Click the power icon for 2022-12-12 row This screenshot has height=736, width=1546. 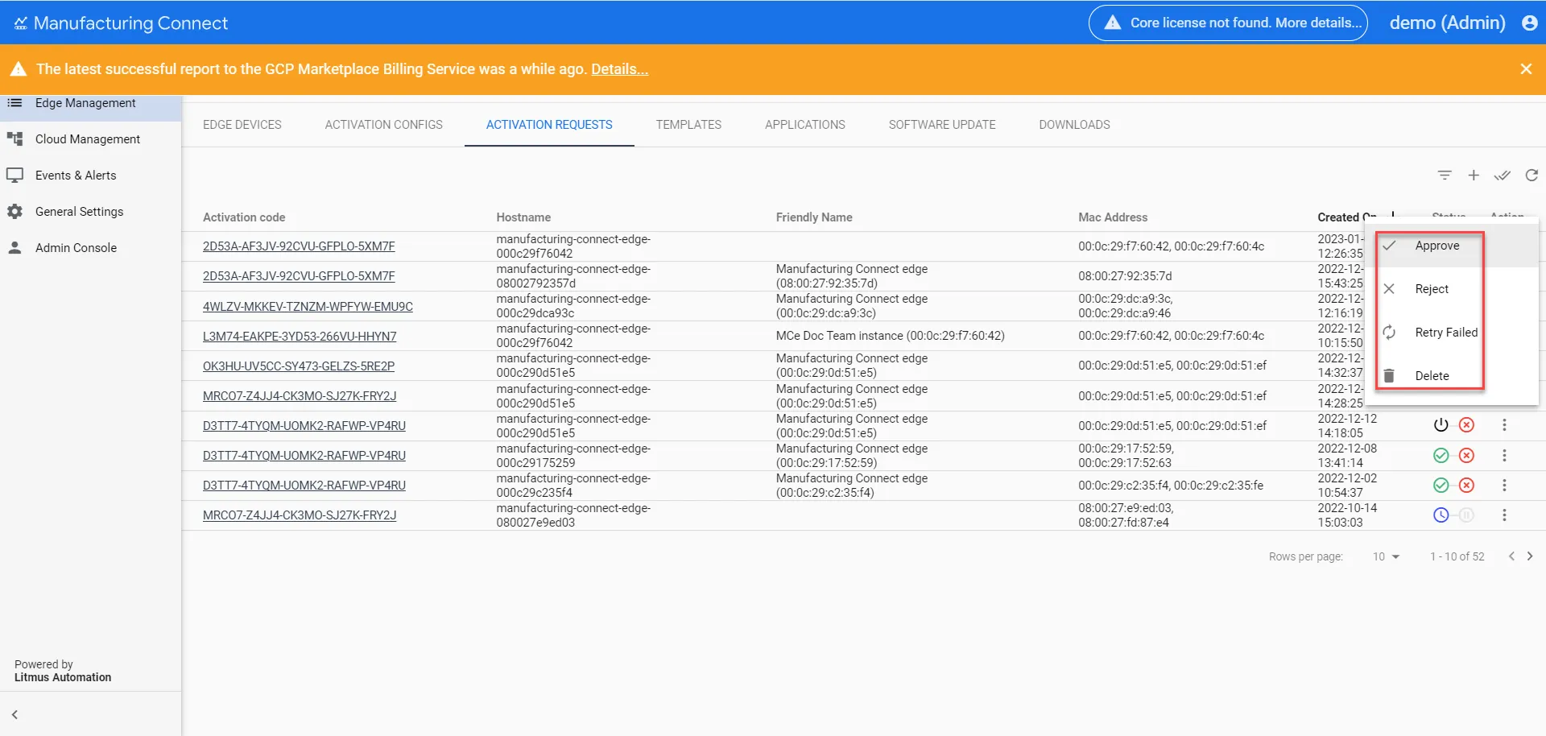tap(1441, 425)
